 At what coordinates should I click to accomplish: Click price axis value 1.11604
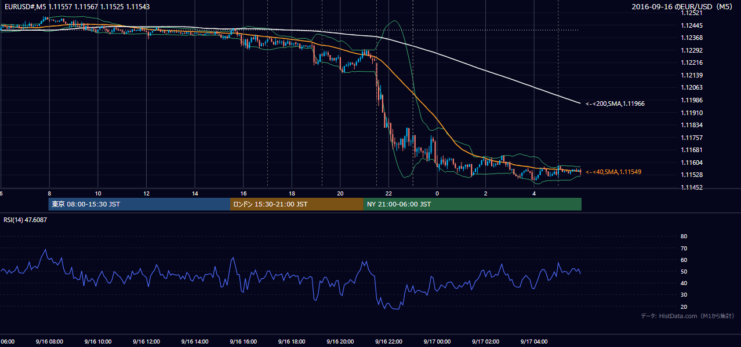click(691, 163)
